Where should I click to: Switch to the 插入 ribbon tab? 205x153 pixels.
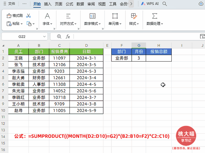48,4
